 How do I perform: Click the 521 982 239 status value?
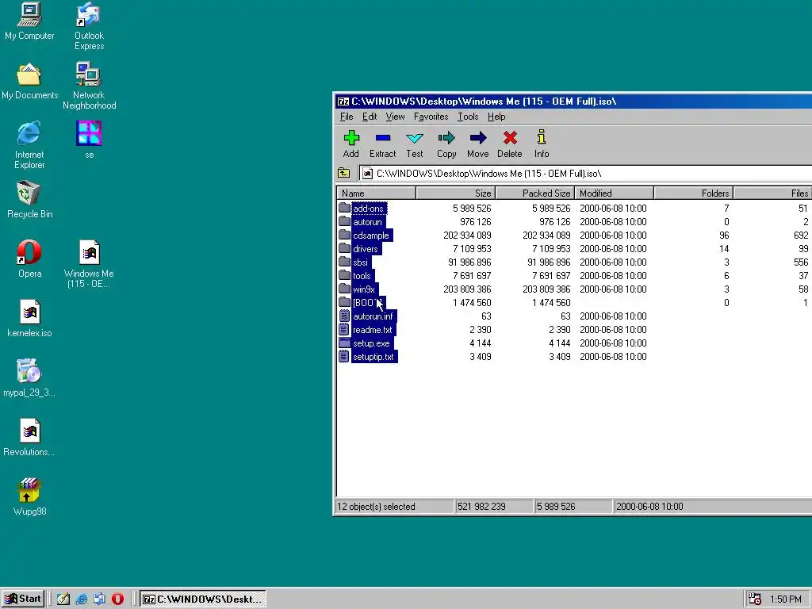[x=481, y=507]
